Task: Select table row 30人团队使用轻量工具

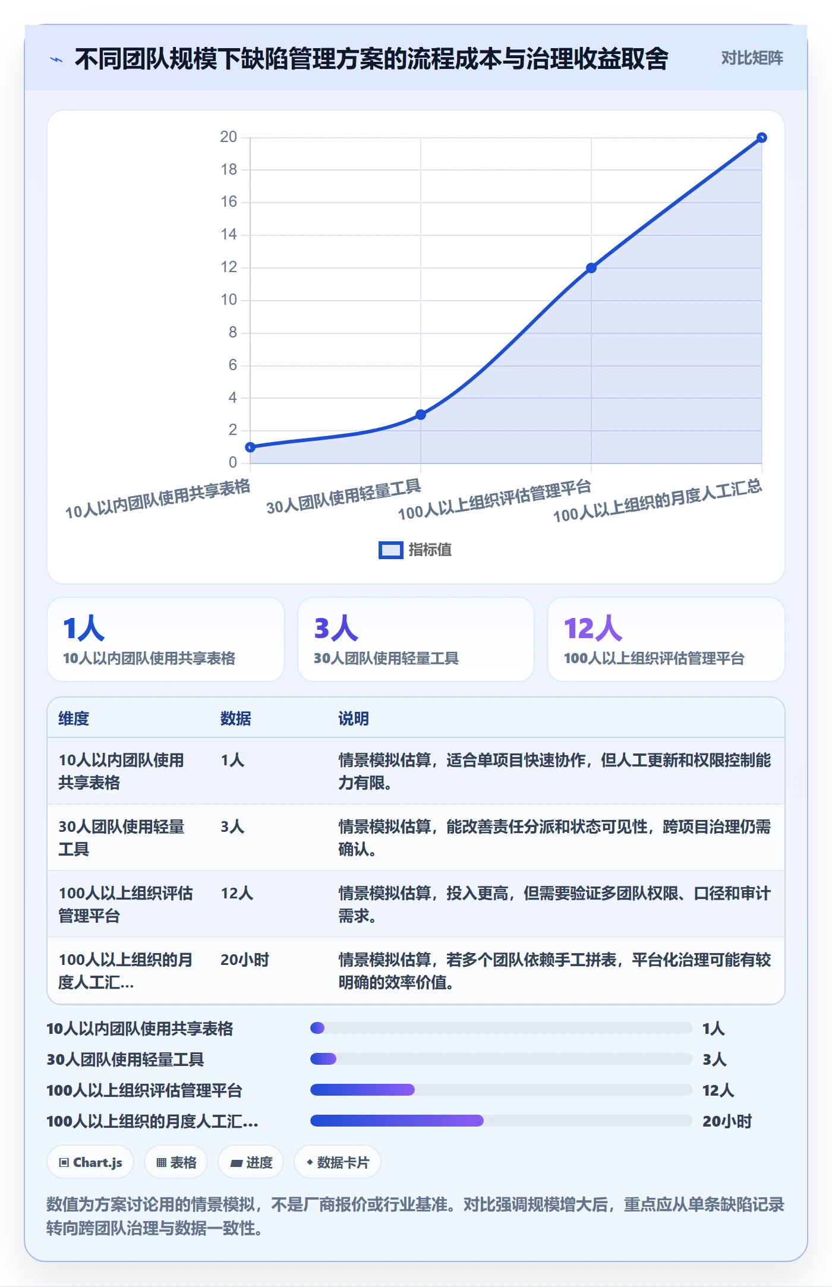Action: click(x=416, y=838)
